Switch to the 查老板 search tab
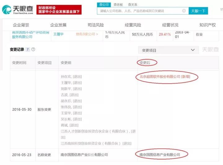Image resolution: width=223 pixels, height=165 pixels. click(x=118, y=5)
